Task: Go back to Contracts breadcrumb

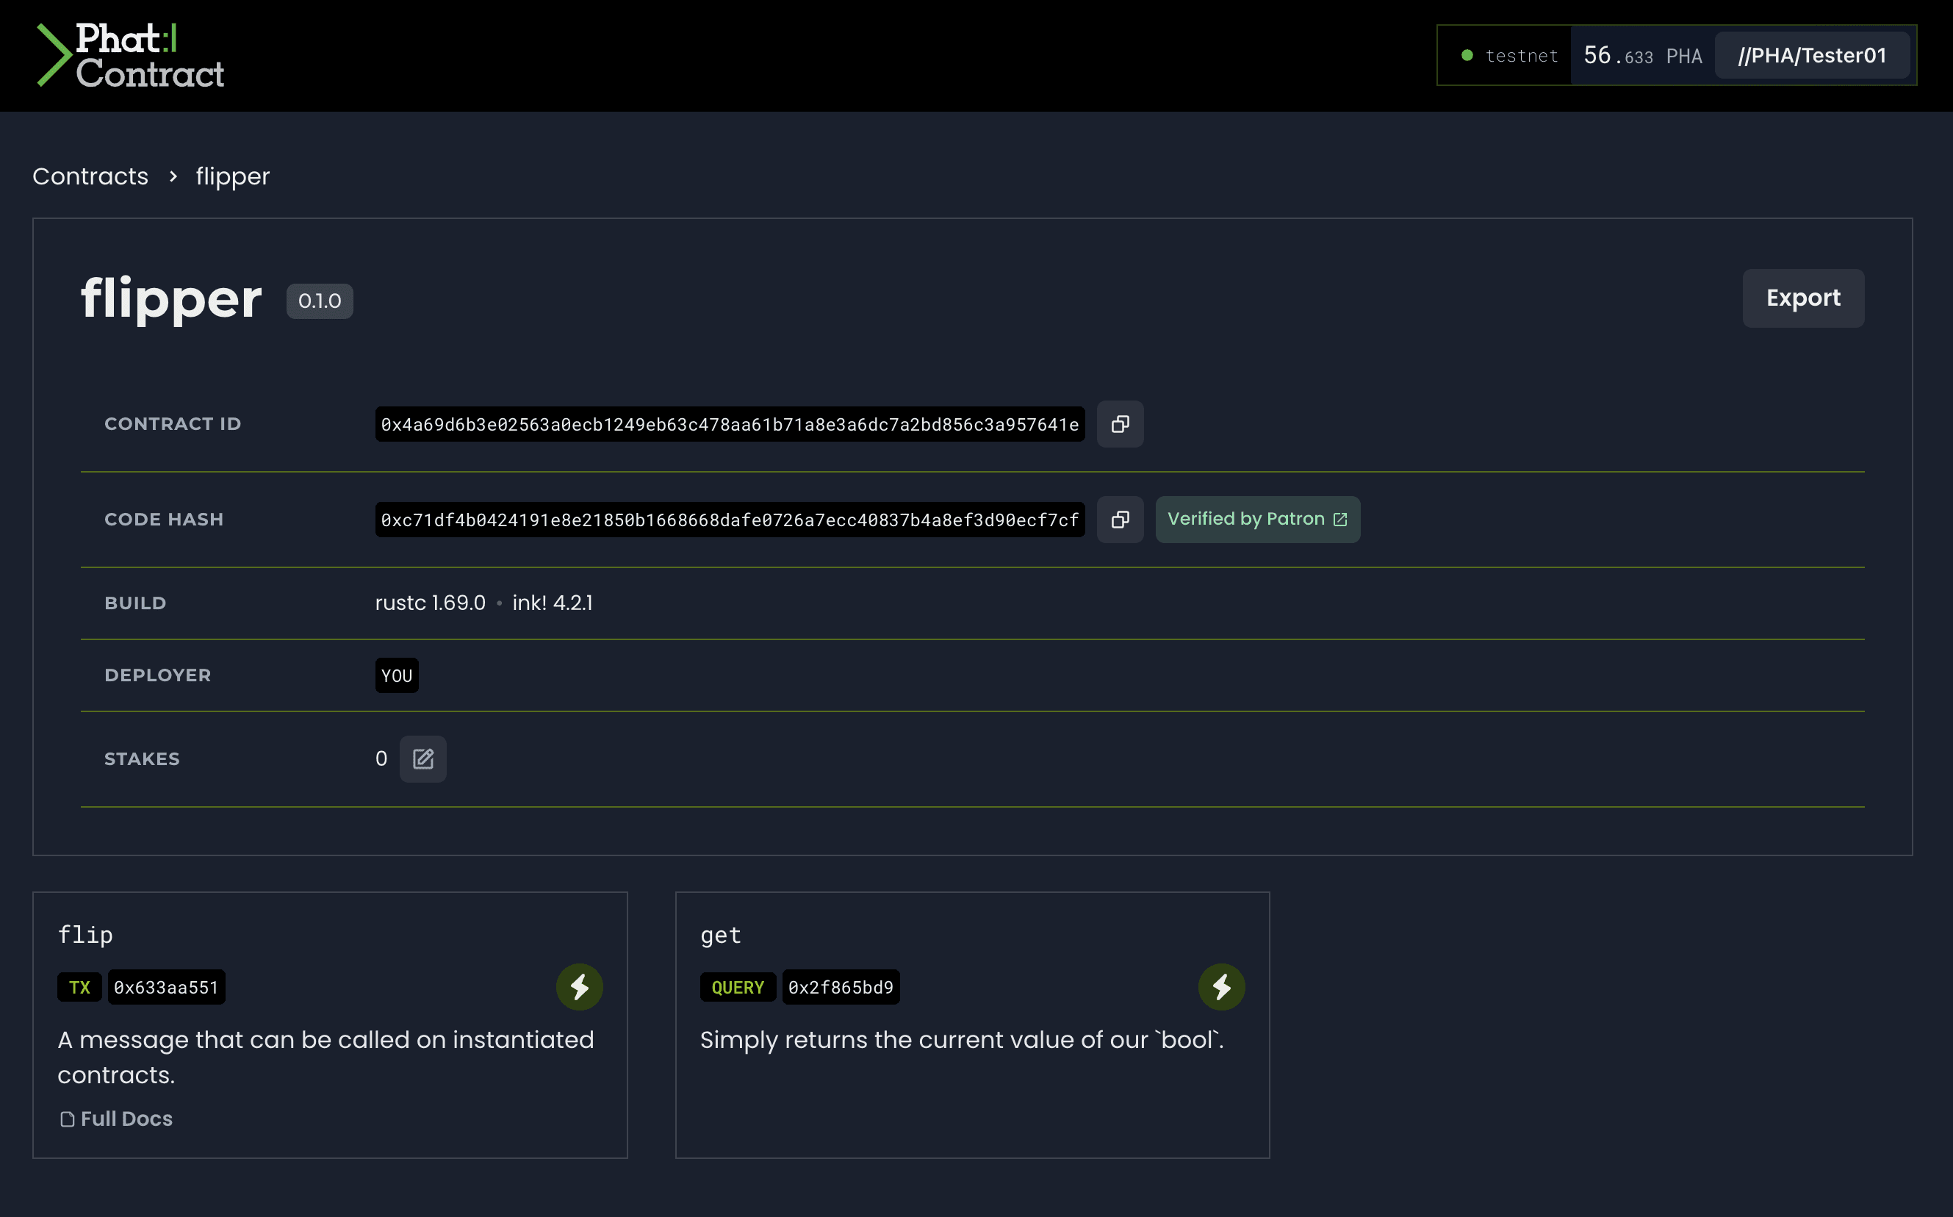Action: click(90, 176)
